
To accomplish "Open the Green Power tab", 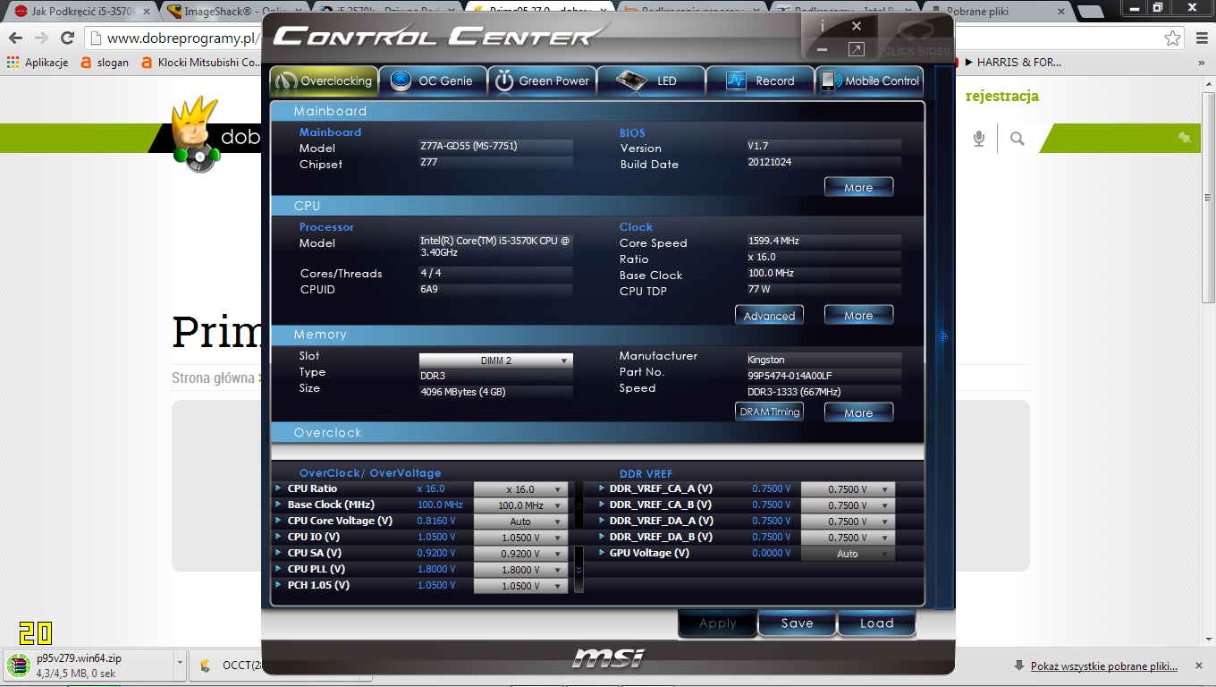I will click(x=543, y=81).
